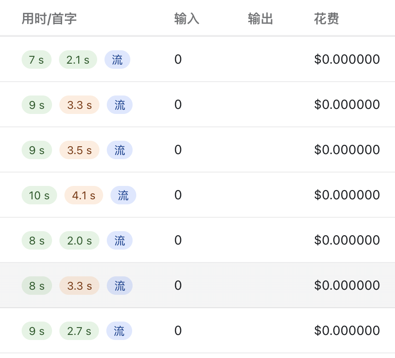The image size is (395, 358).
Task: Click the 流 tag beside 2.1 s
Action: pyautogui.click(x=117, y=60)
